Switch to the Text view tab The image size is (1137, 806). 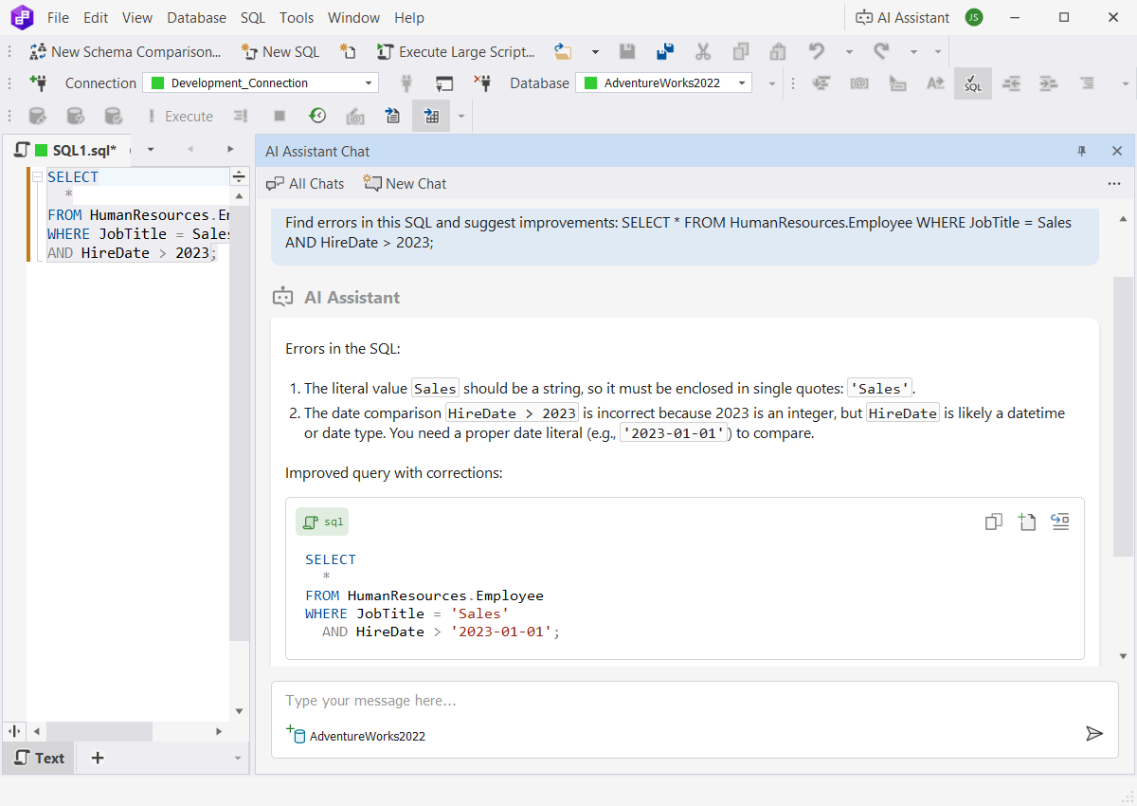[x=39, y=758]
